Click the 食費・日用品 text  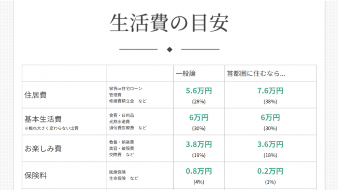[122, 115]
